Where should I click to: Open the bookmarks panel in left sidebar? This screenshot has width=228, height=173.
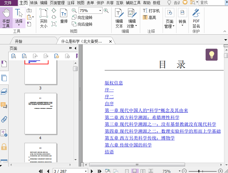[4, 64]
